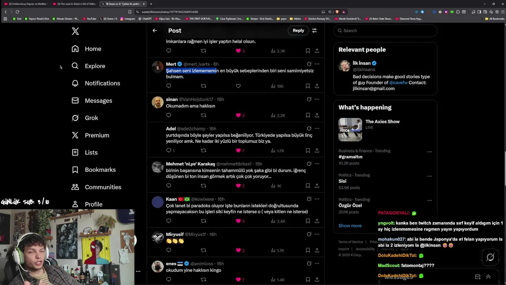Bookmark sinan's comment
This screenshot has height=285, width=506.
click(x=308, y=115)
